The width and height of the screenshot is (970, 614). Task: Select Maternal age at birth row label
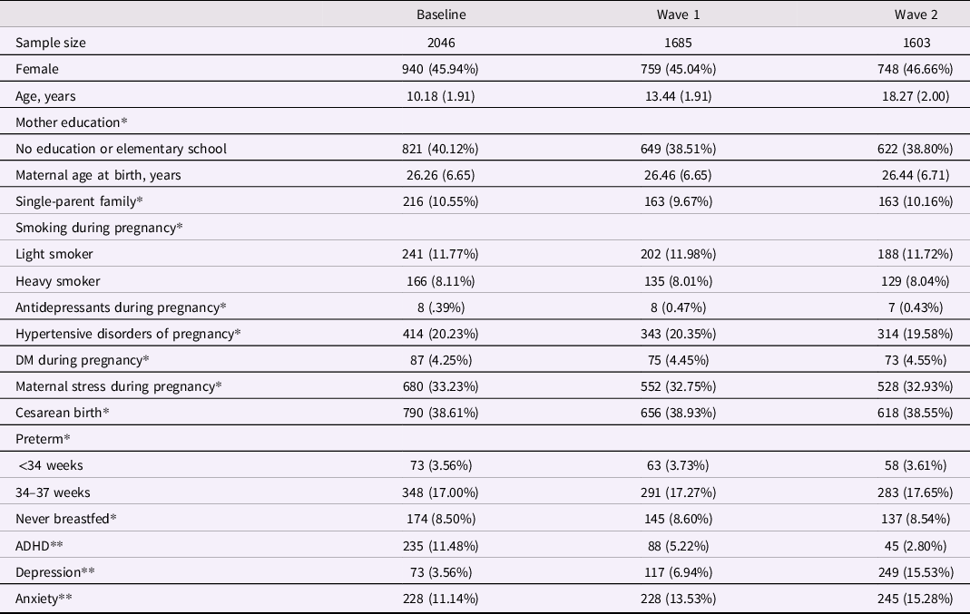pos(103,174)
